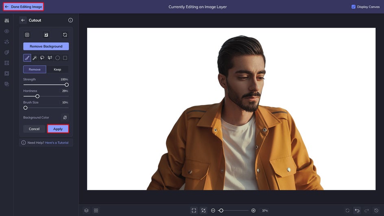Select the magic wand tool

(35, 58)
